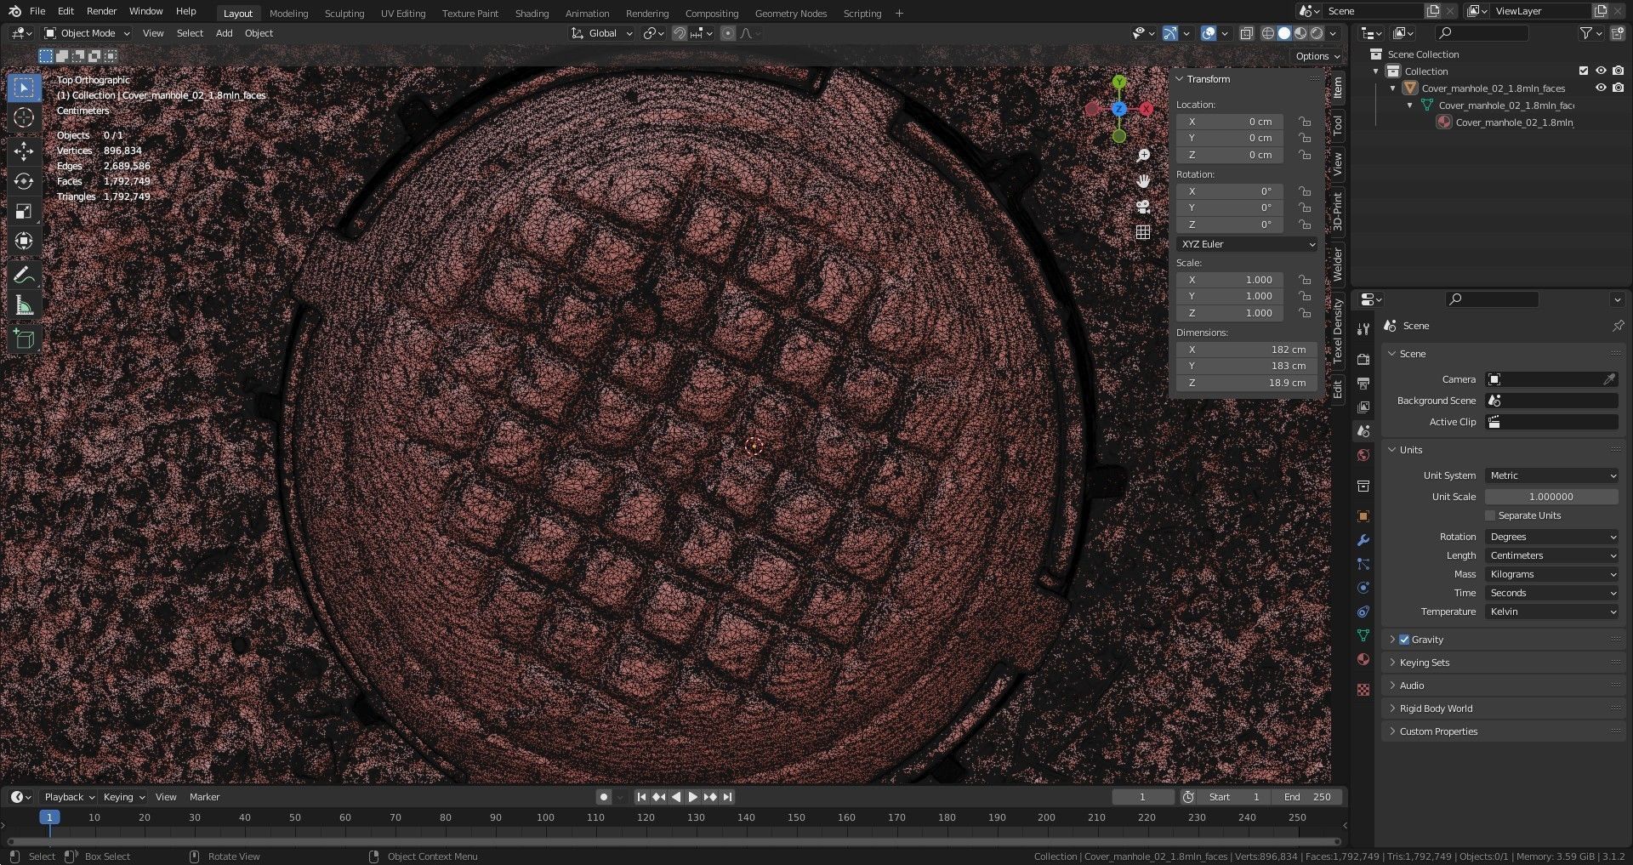Screen dimensions: 1633x865
Task: Switch to the UV Editing workspace tab
Action: pos(403,14)
